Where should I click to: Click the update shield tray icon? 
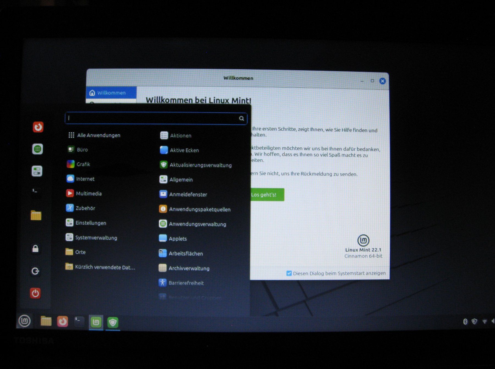point(474,321)
